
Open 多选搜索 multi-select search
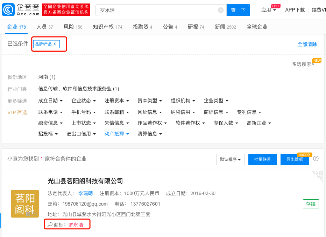coord(303,64)
